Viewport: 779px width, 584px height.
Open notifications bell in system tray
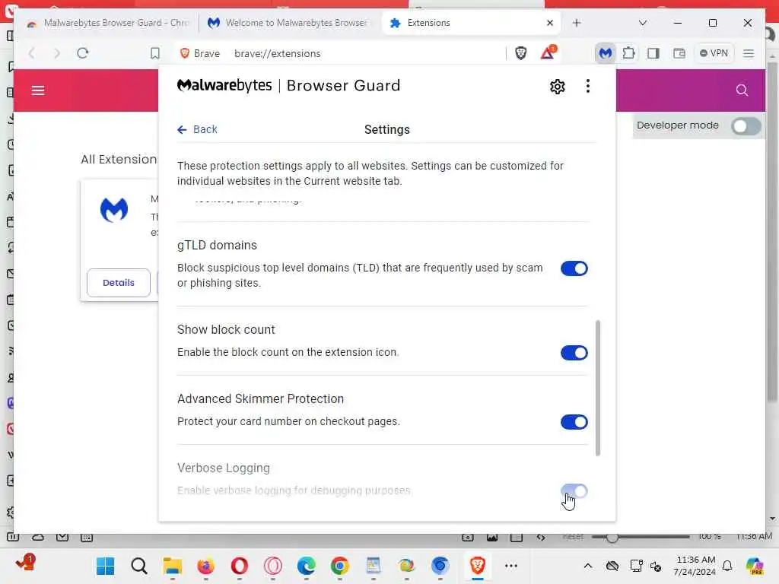[x=727, y=566]
